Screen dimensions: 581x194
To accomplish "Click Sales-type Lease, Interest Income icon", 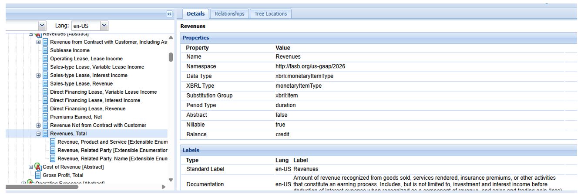I will pyautogui.click(x=46, y=75).
